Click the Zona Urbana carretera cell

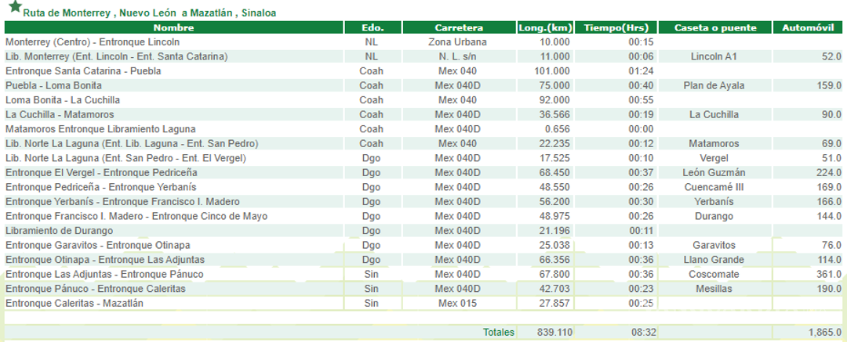(x=457, y=42)
